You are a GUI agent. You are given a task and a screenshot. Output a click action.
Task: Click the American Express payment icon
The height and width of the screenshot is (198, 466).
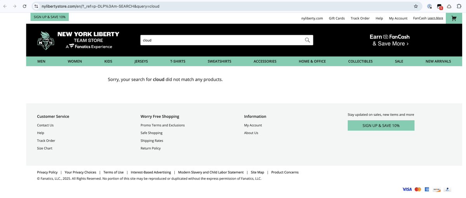pyautogui.click(x=427, y=189)
